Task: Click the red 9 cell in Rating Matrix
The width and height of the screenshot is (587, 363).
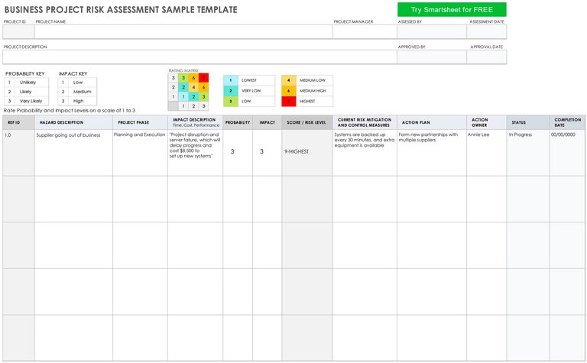Action: pos(203,78)
